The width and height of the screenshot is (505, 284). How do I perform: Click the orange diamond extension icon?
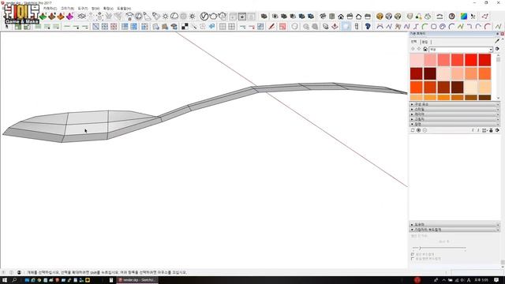click(61, 16)
